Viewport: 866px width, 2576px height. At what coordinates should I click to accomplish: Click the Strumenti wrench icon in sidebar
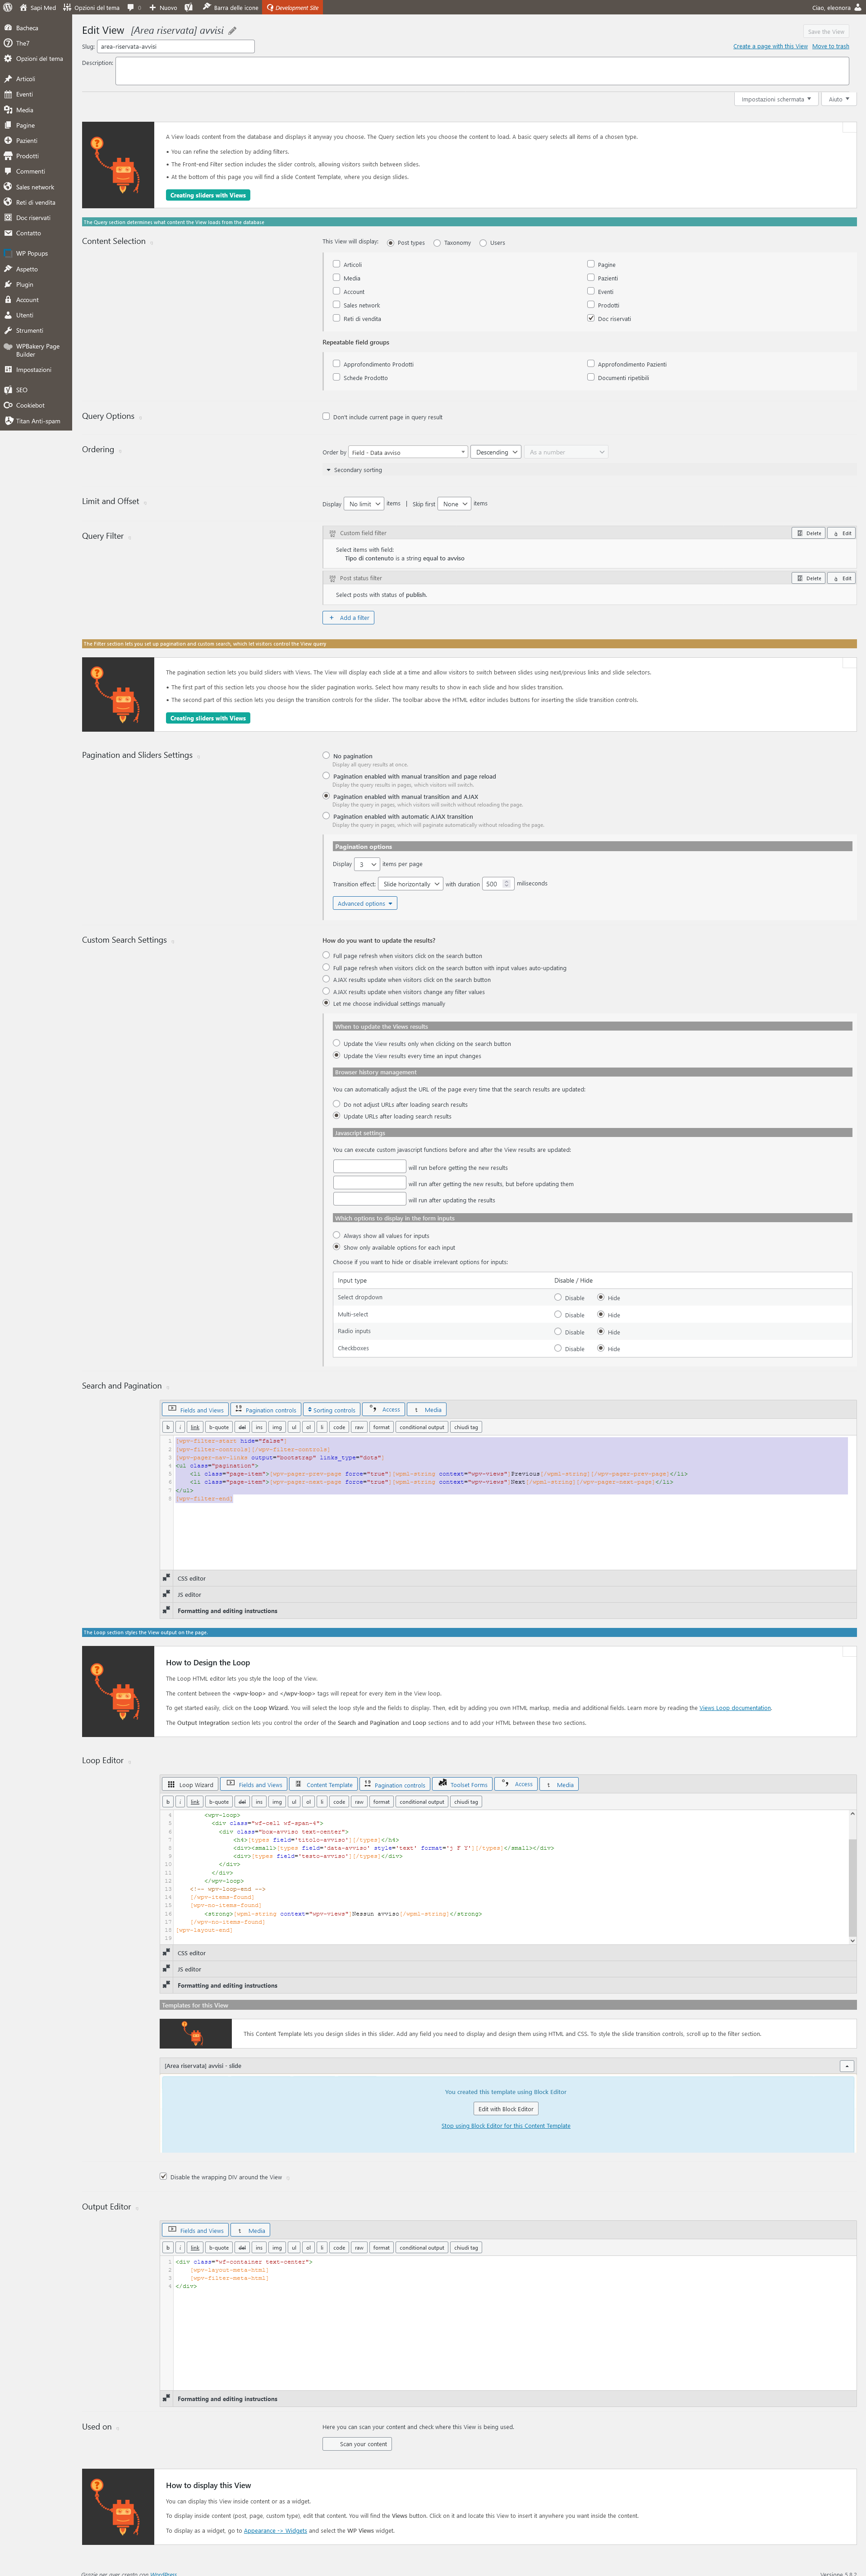coord(8,330)
